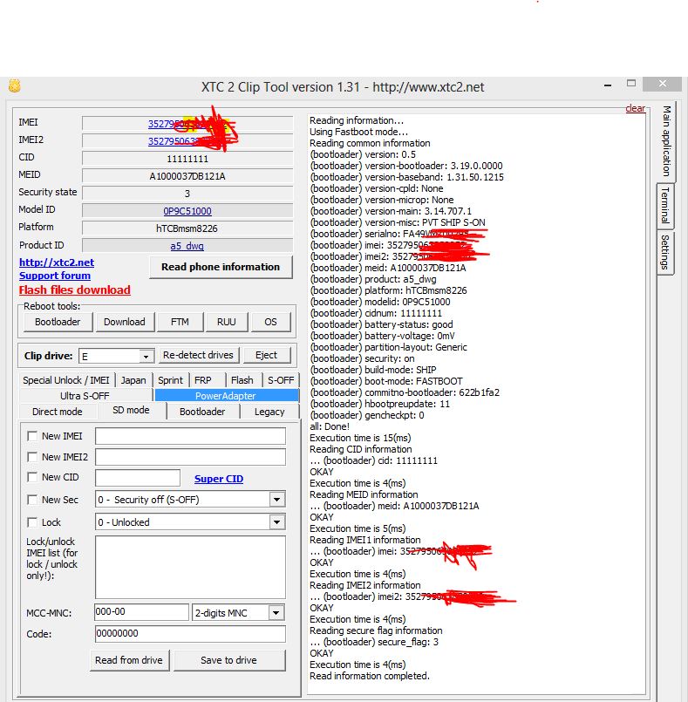Viewport: 688px width, 702px height.
Task: Open Flash files download link
Action: pyautogui.click(x=75, y=290)
